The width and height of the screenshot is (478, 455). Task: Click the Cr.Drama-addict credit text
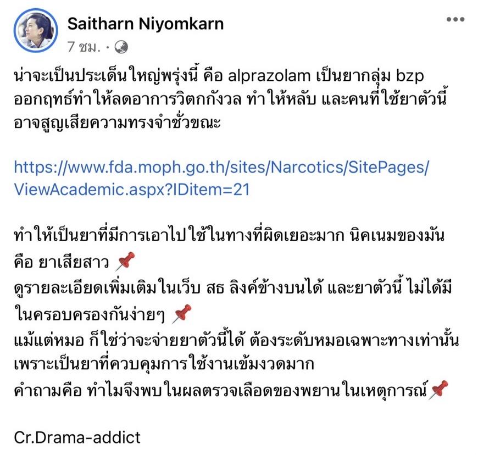pyautogui.click(x=77, y=437)
